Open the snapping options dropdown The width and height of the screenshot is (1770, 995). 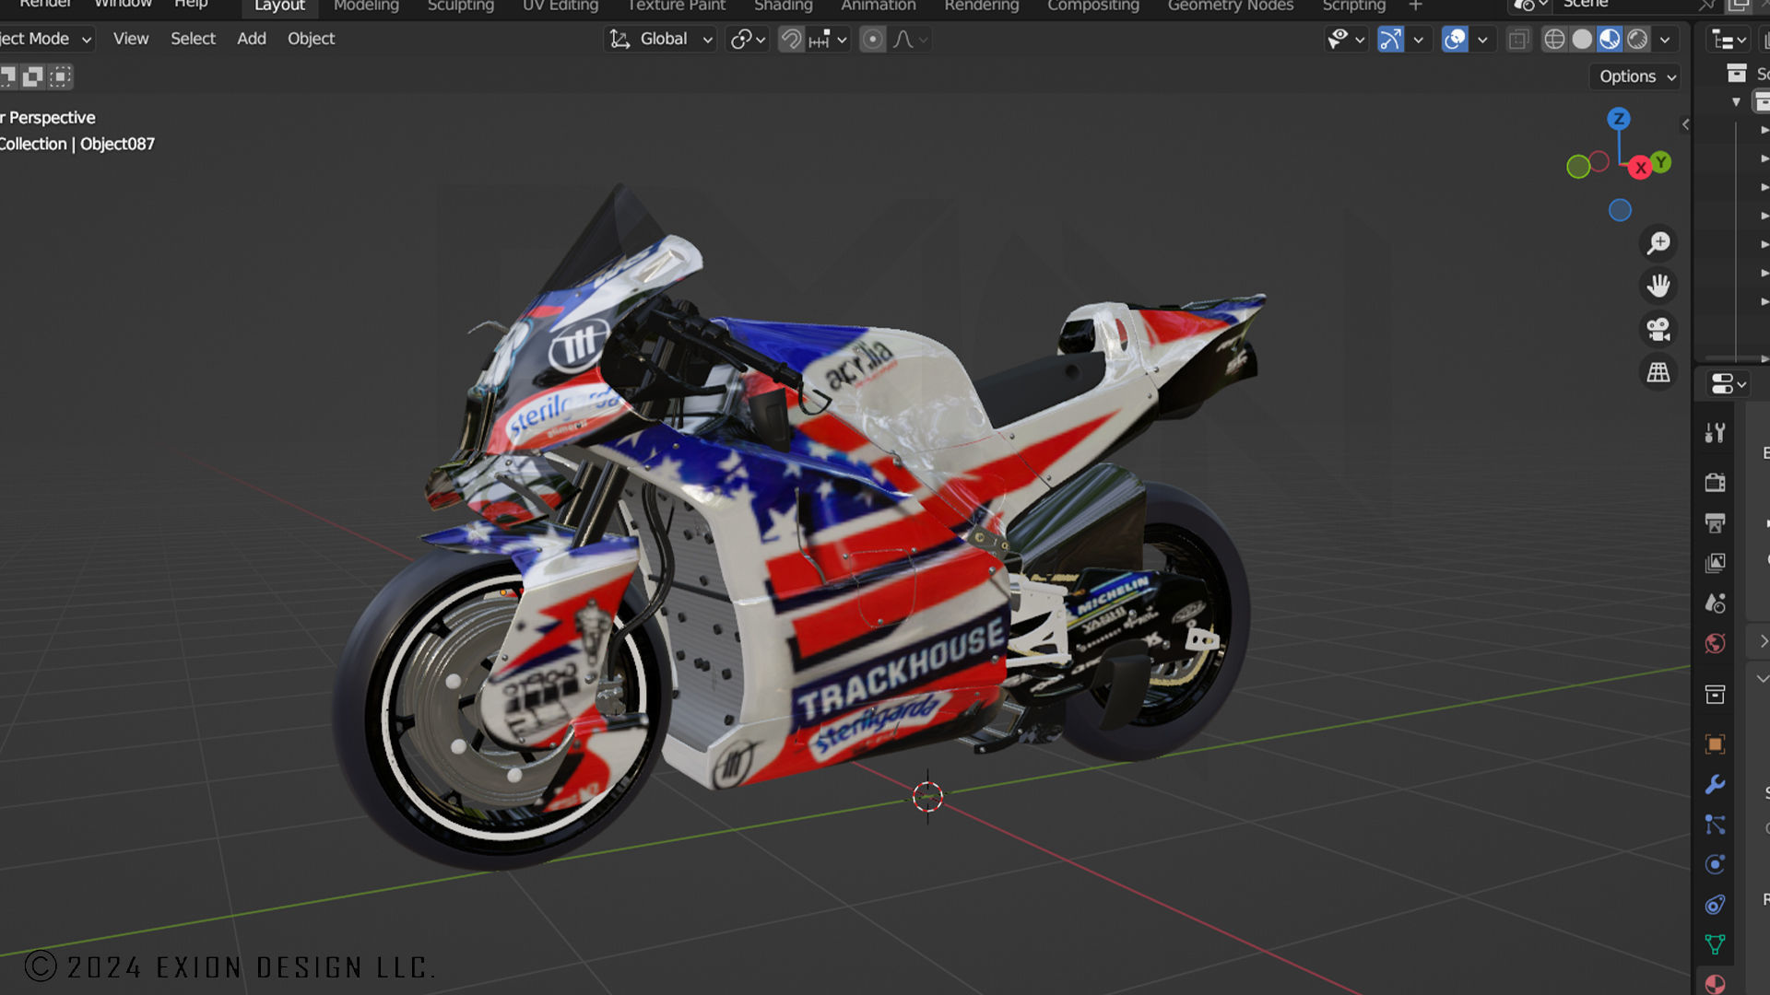(x=828, y=40)
